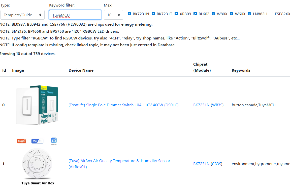
Task: Click the Keyword filter field containing TuyaMCU
Action: point(75,15)
